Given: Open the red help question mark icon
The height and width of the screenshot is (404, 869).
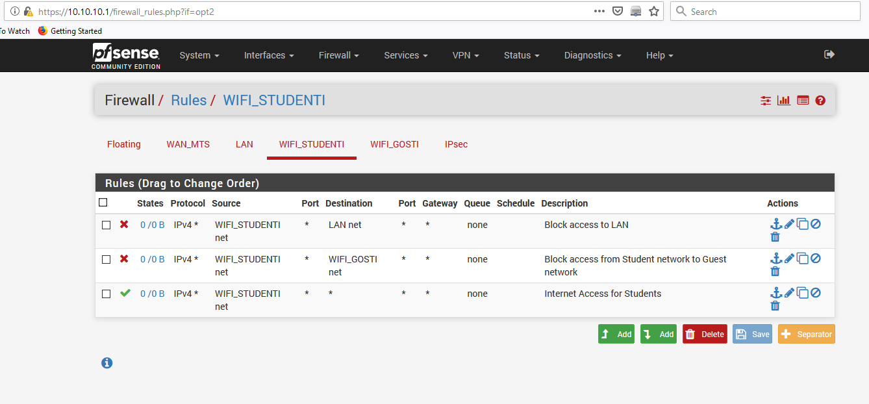Looking at the screenshot, I should pos(820,101).
